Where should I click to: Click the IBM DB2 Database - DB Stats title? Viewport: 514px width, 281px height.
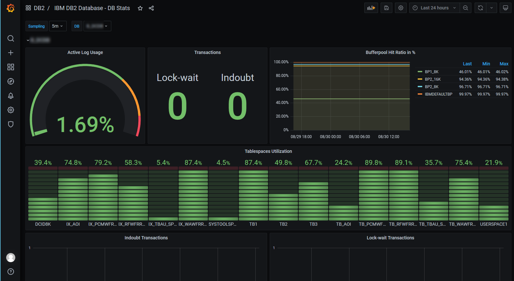pyautogui.click(x=92, y=8)
